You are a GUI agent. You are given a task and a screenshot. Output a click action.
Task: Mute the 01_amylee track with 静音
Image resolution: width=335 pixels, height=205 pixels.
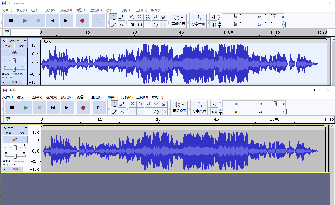[x=8, y=46]
